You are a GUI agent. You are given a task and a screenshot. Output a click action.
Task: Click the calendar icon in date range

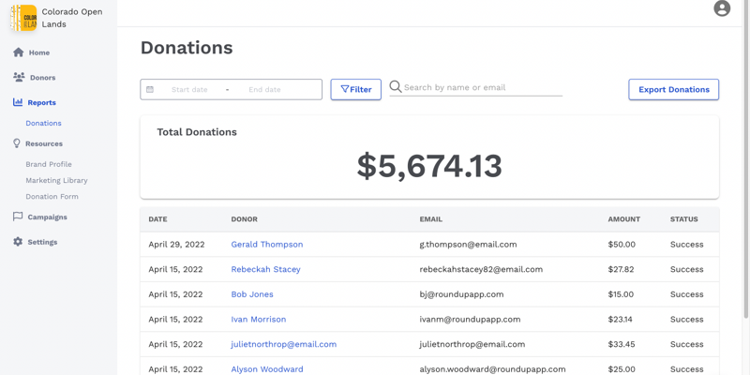click(150, 90)
